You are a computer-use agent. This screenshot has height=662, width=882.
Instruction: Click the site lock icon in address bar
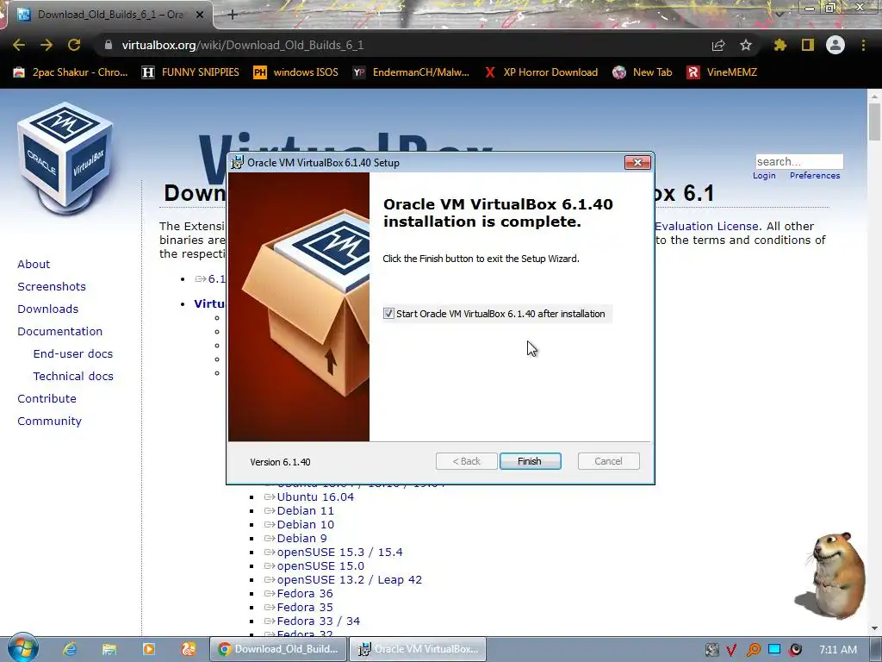[108, 45]
